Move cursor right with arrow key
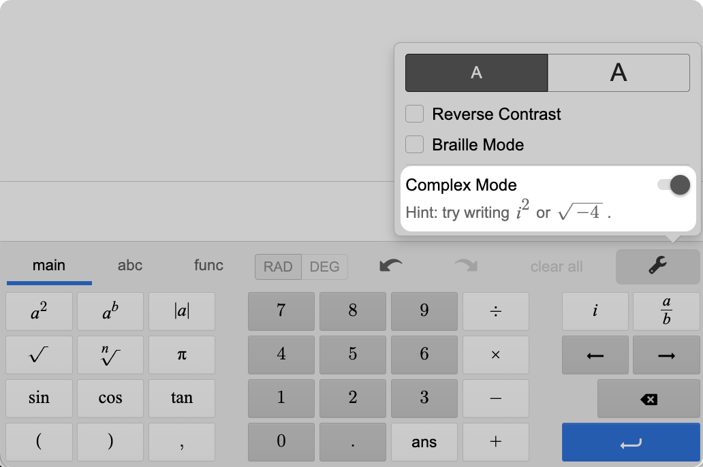Screen dimensions: 703x467 [x=666, y=355]
